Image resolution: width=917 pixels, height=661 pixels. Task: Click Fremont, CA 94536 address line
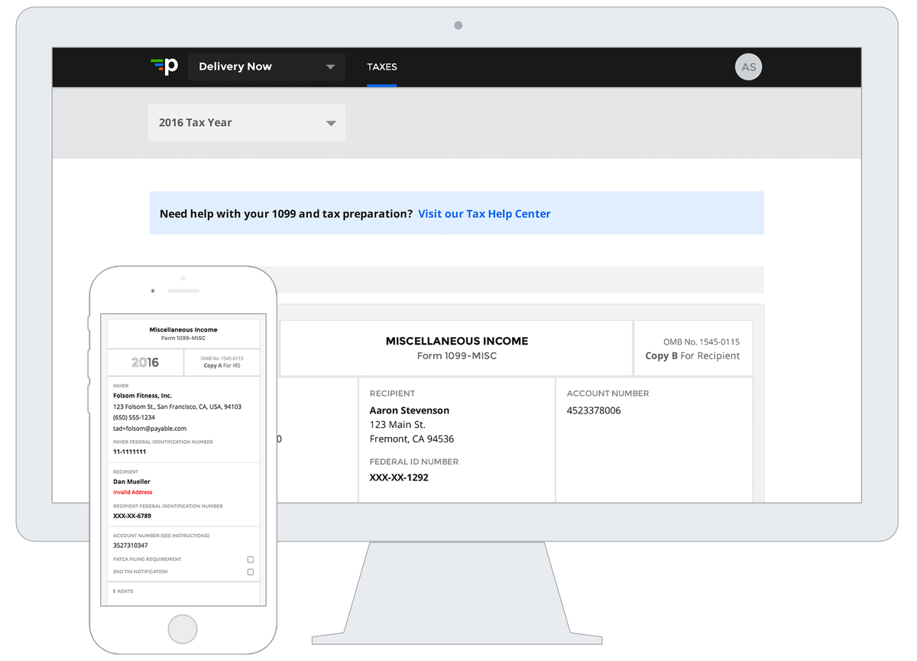(x=412, y=439)
